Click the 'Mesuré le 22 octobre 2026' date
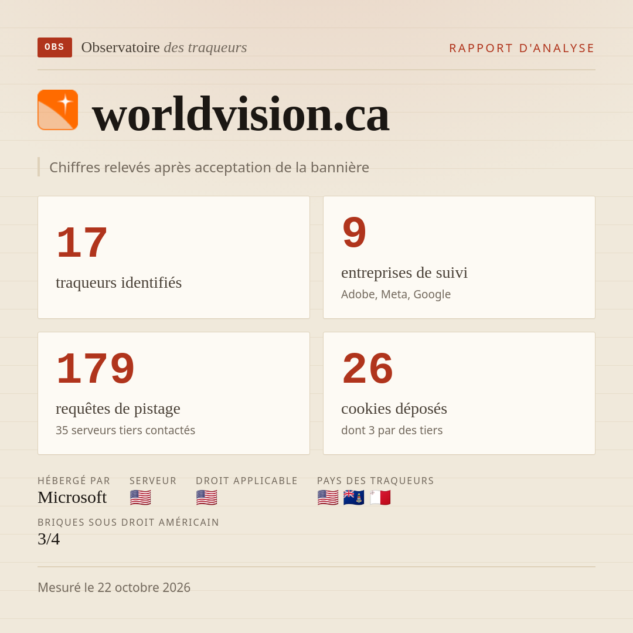 (114, 587)
